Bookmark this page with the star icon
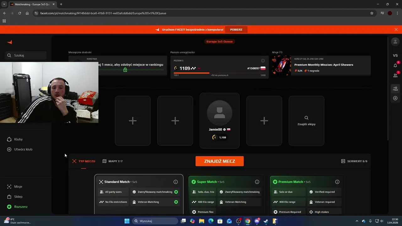This screenshot has width=402, height=226. (372, 13)
